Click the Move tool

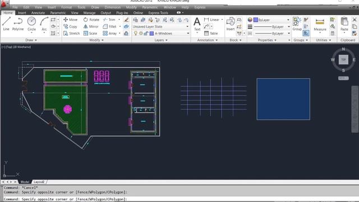tap(71, 20)
